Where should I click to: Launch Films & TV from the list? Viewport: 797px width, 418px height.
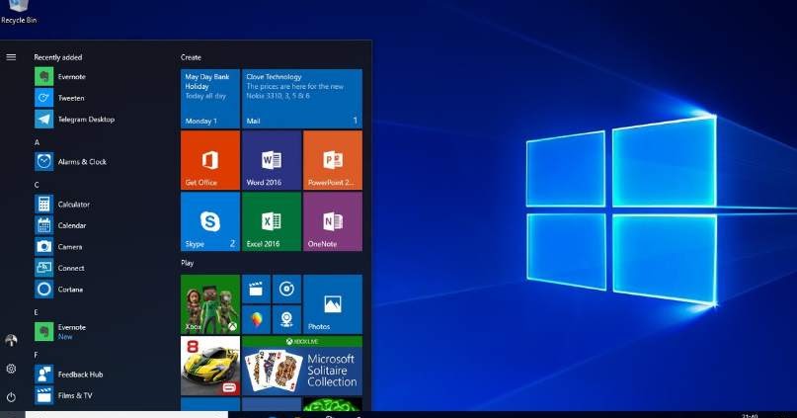tap(63, 395)
